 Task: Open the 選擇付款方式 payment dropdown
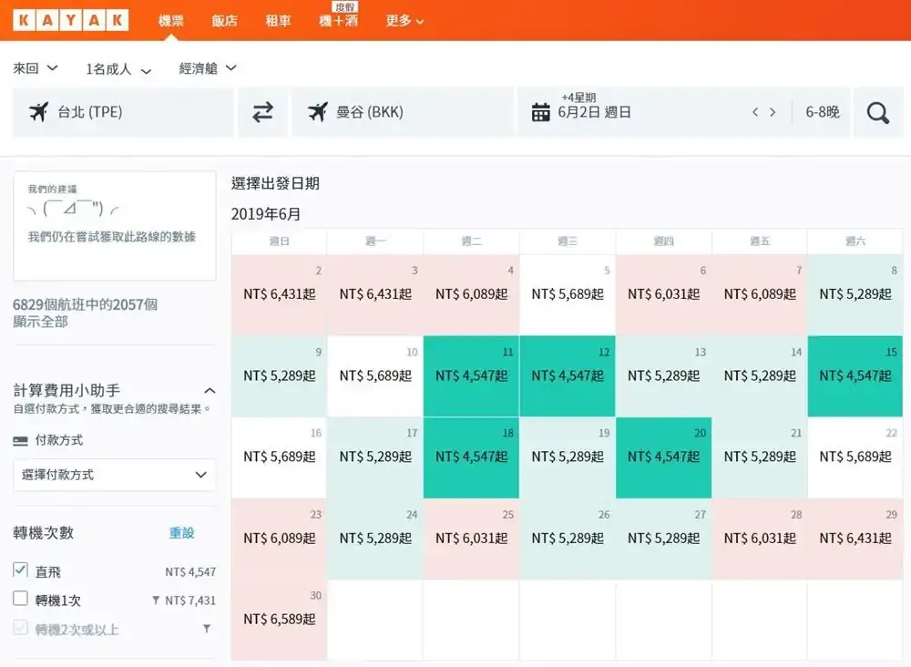tap(115, 475)
